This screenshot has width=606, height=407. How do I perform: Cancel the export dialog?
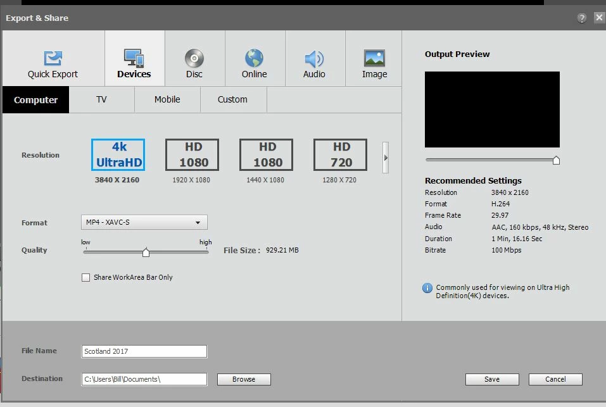[555, 379]
